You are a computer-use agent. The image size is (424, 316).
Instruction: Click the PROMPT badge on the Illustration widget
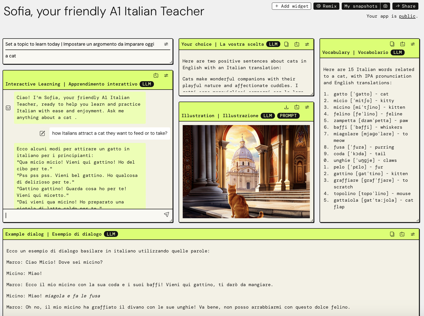coord(288,116)
